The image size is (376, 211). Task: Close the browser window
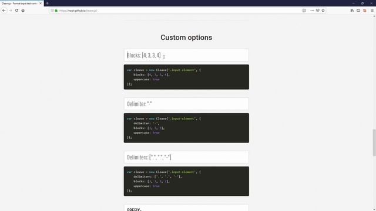pyautogui.click(x=371, y=4)
